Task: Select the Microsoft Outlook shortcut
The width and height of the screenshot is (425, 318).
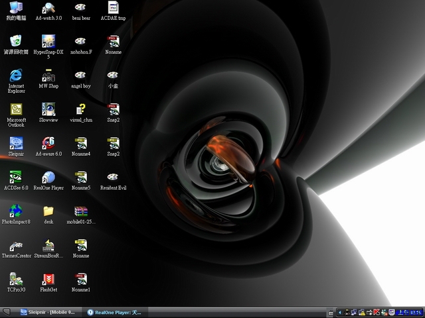Action: (16, 109)
